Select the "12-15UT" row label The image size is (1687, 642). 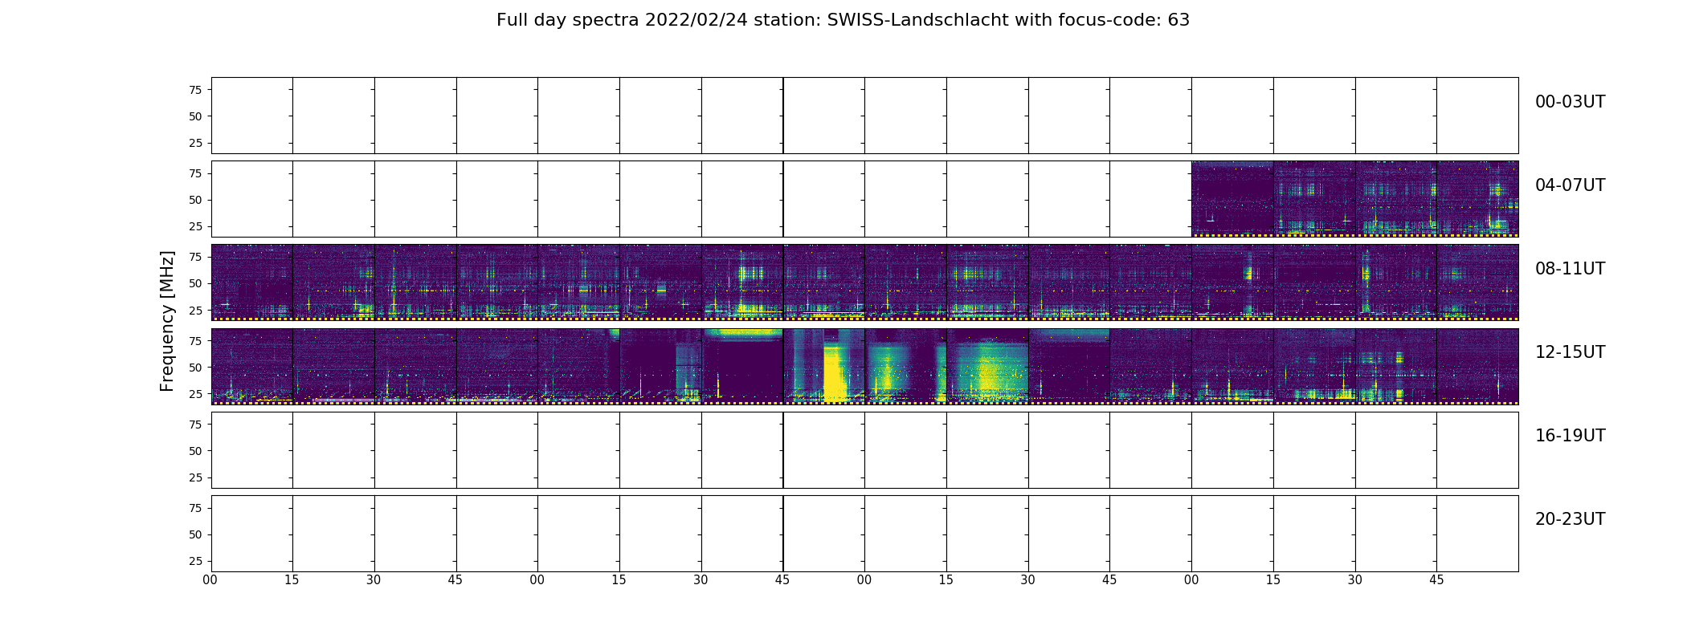point(1570,352)
